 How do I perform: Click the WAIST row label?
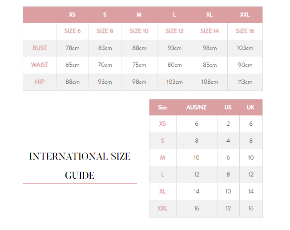pos(40,65)
